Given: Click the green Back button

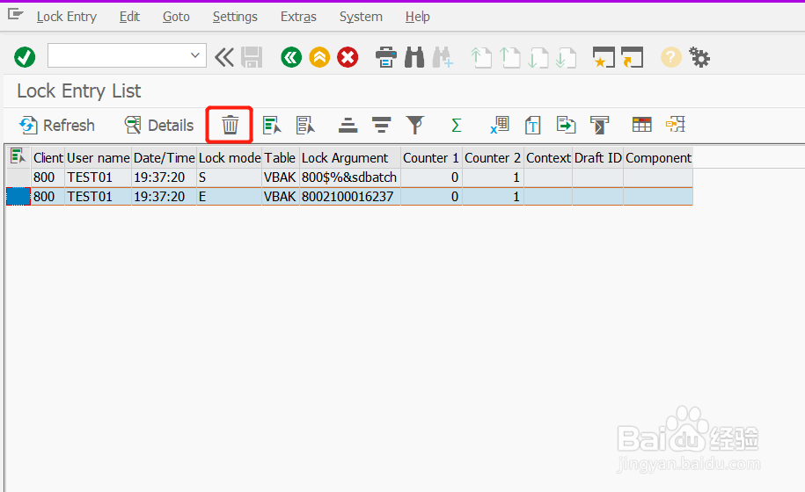Looking at the screenshot, I should (x=291, y=57).
